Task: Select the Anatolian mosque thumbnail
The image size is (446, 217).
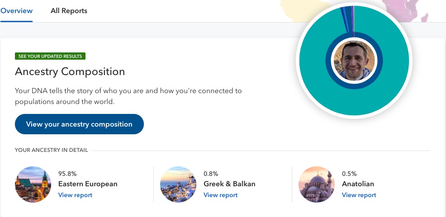Action: (317, 184)
